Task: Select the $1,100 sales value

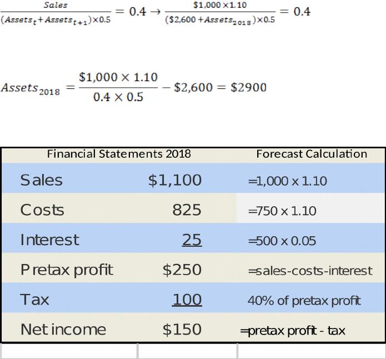Action: (x=175, y=180)
